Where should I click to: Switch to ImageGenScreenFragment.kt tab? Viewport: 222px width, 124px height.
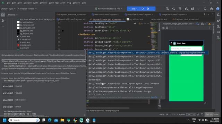(173, 14)
